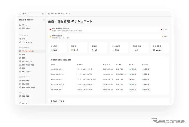The width and height of the screenshot is (189, 127).
Task: Select the 廃棄済 89 card
Action: click(98, 48)
